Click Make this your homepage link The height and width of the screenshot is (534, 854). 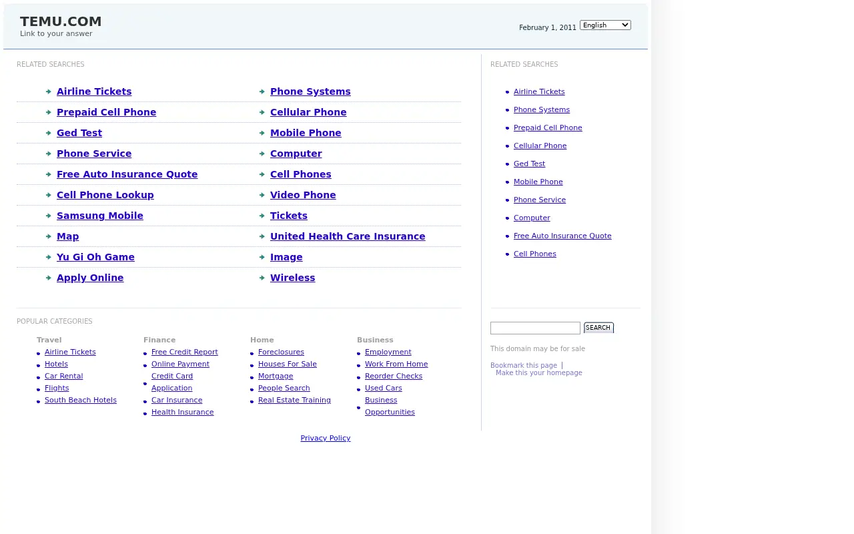pyautogui.click(x=539, y=372)
